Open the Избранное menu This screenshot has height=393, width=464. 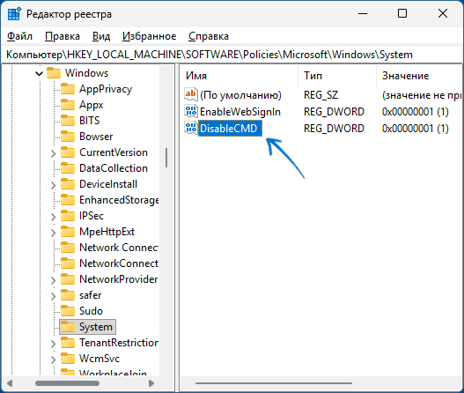point(149,36)
